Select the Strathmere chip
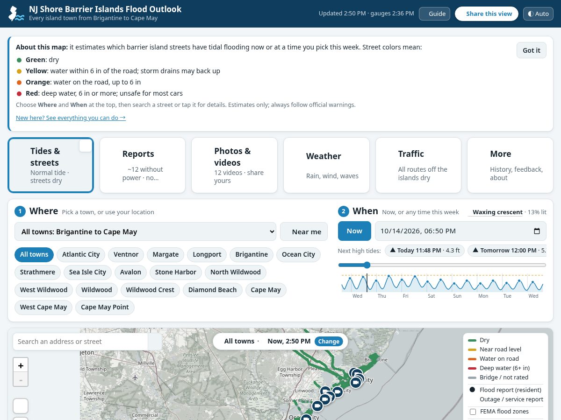This screenshot has height=420, width=561. tap(37, 272)
